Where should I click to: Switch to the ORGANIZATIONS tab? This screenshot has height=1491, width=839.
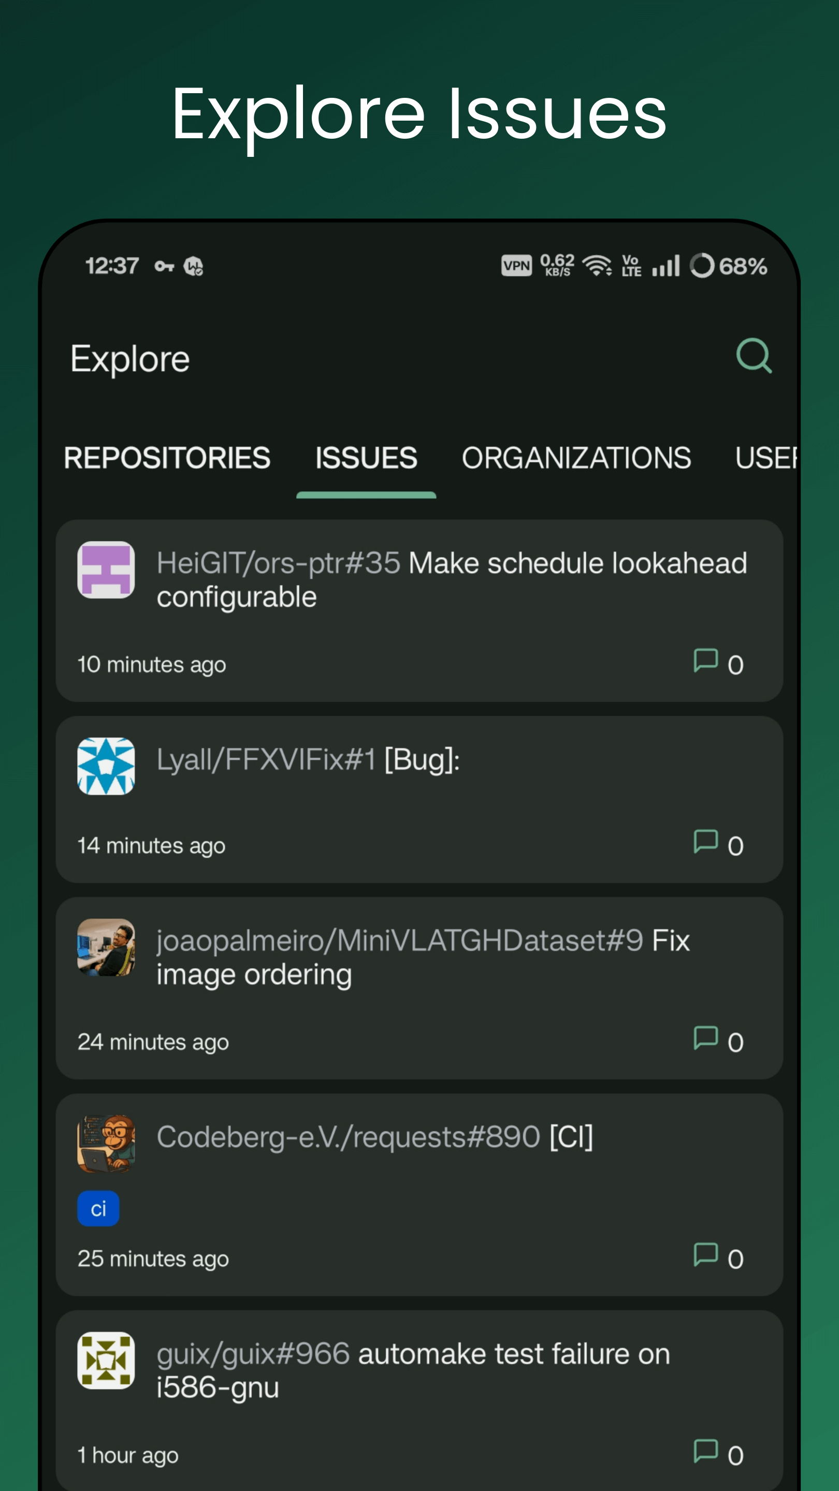click(x=577, y=458)
